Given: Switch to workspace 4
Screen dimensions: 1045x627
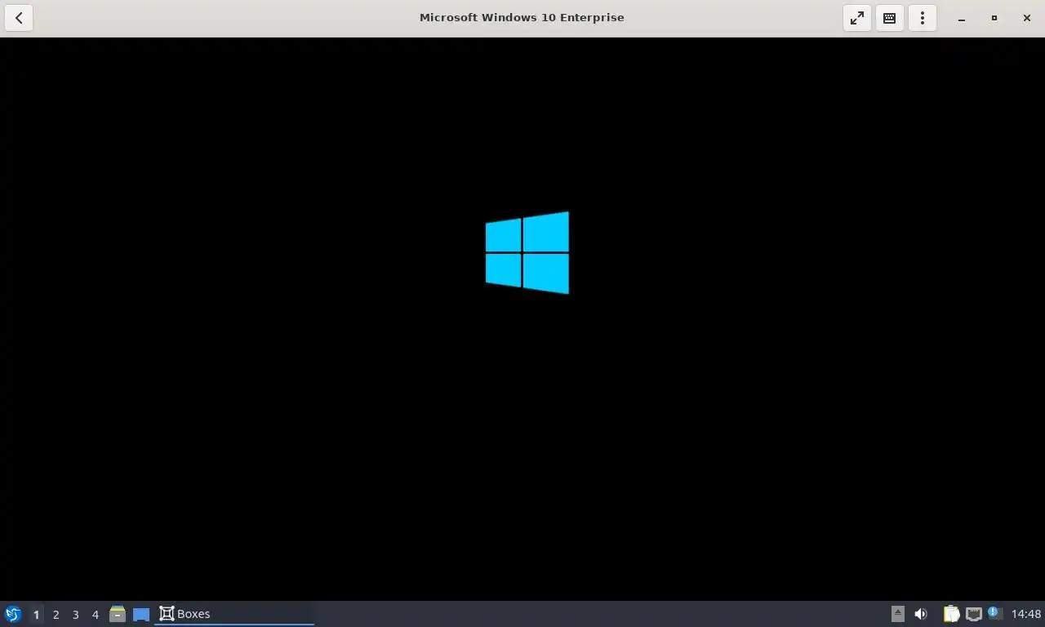Looking at the screenshot, I should (x=95, y=614).
